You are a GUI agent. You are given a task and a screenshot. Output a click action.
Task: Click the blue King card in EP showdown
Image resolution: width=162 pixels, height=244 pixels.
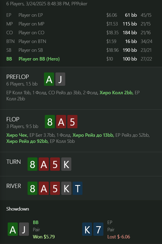(87, 229)
